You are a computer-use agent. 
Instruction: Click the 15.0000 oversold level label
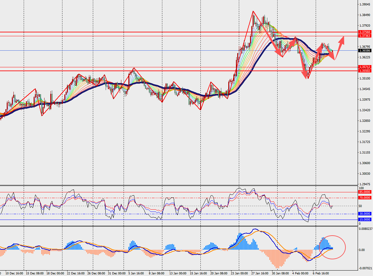(365, 219)
